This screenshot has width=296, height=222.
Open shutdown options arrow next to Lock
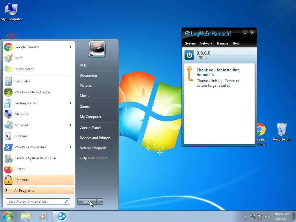pos(100,201)
